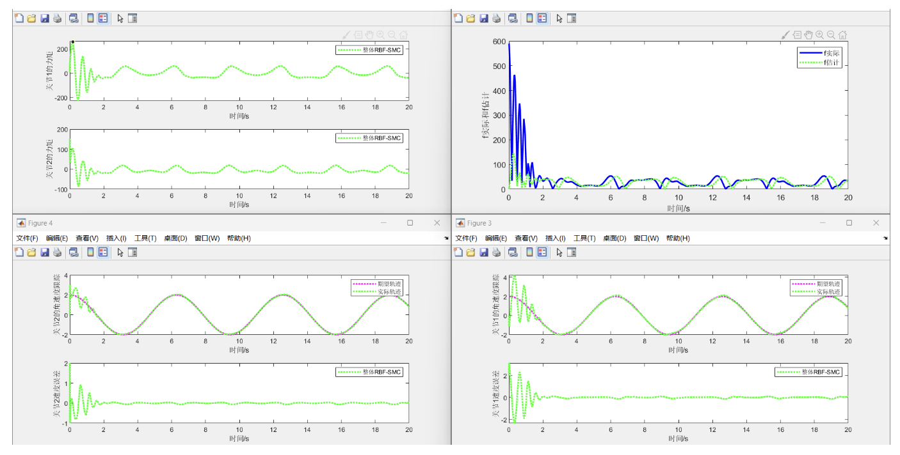Screen dimensions: 900x455
Task: Dock Figure 4 using menu bar arrow
Action: (446, 238)
